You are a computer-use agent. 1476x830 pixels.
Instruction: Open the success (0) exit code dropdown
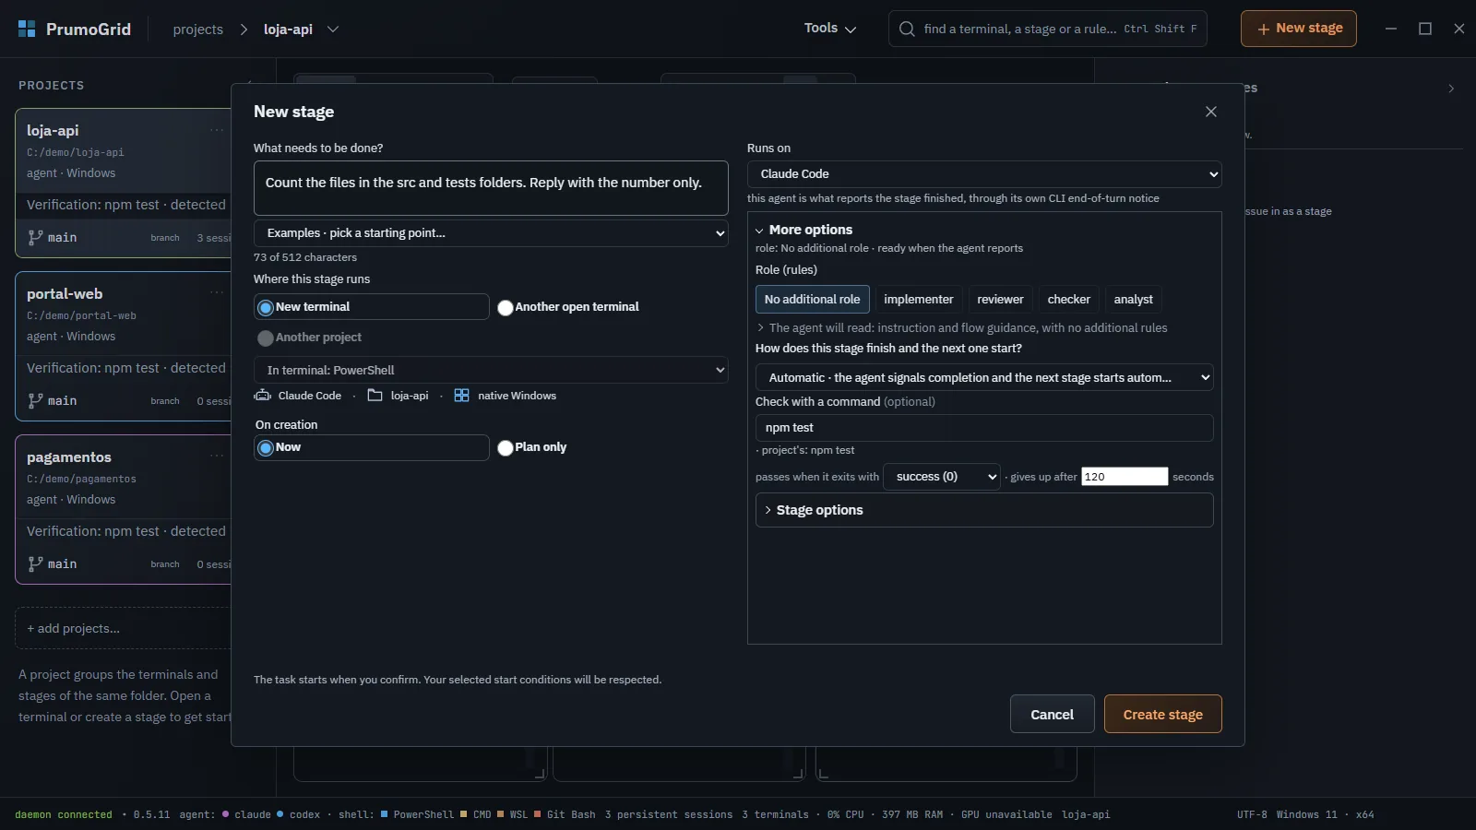[x=942, y=477]
